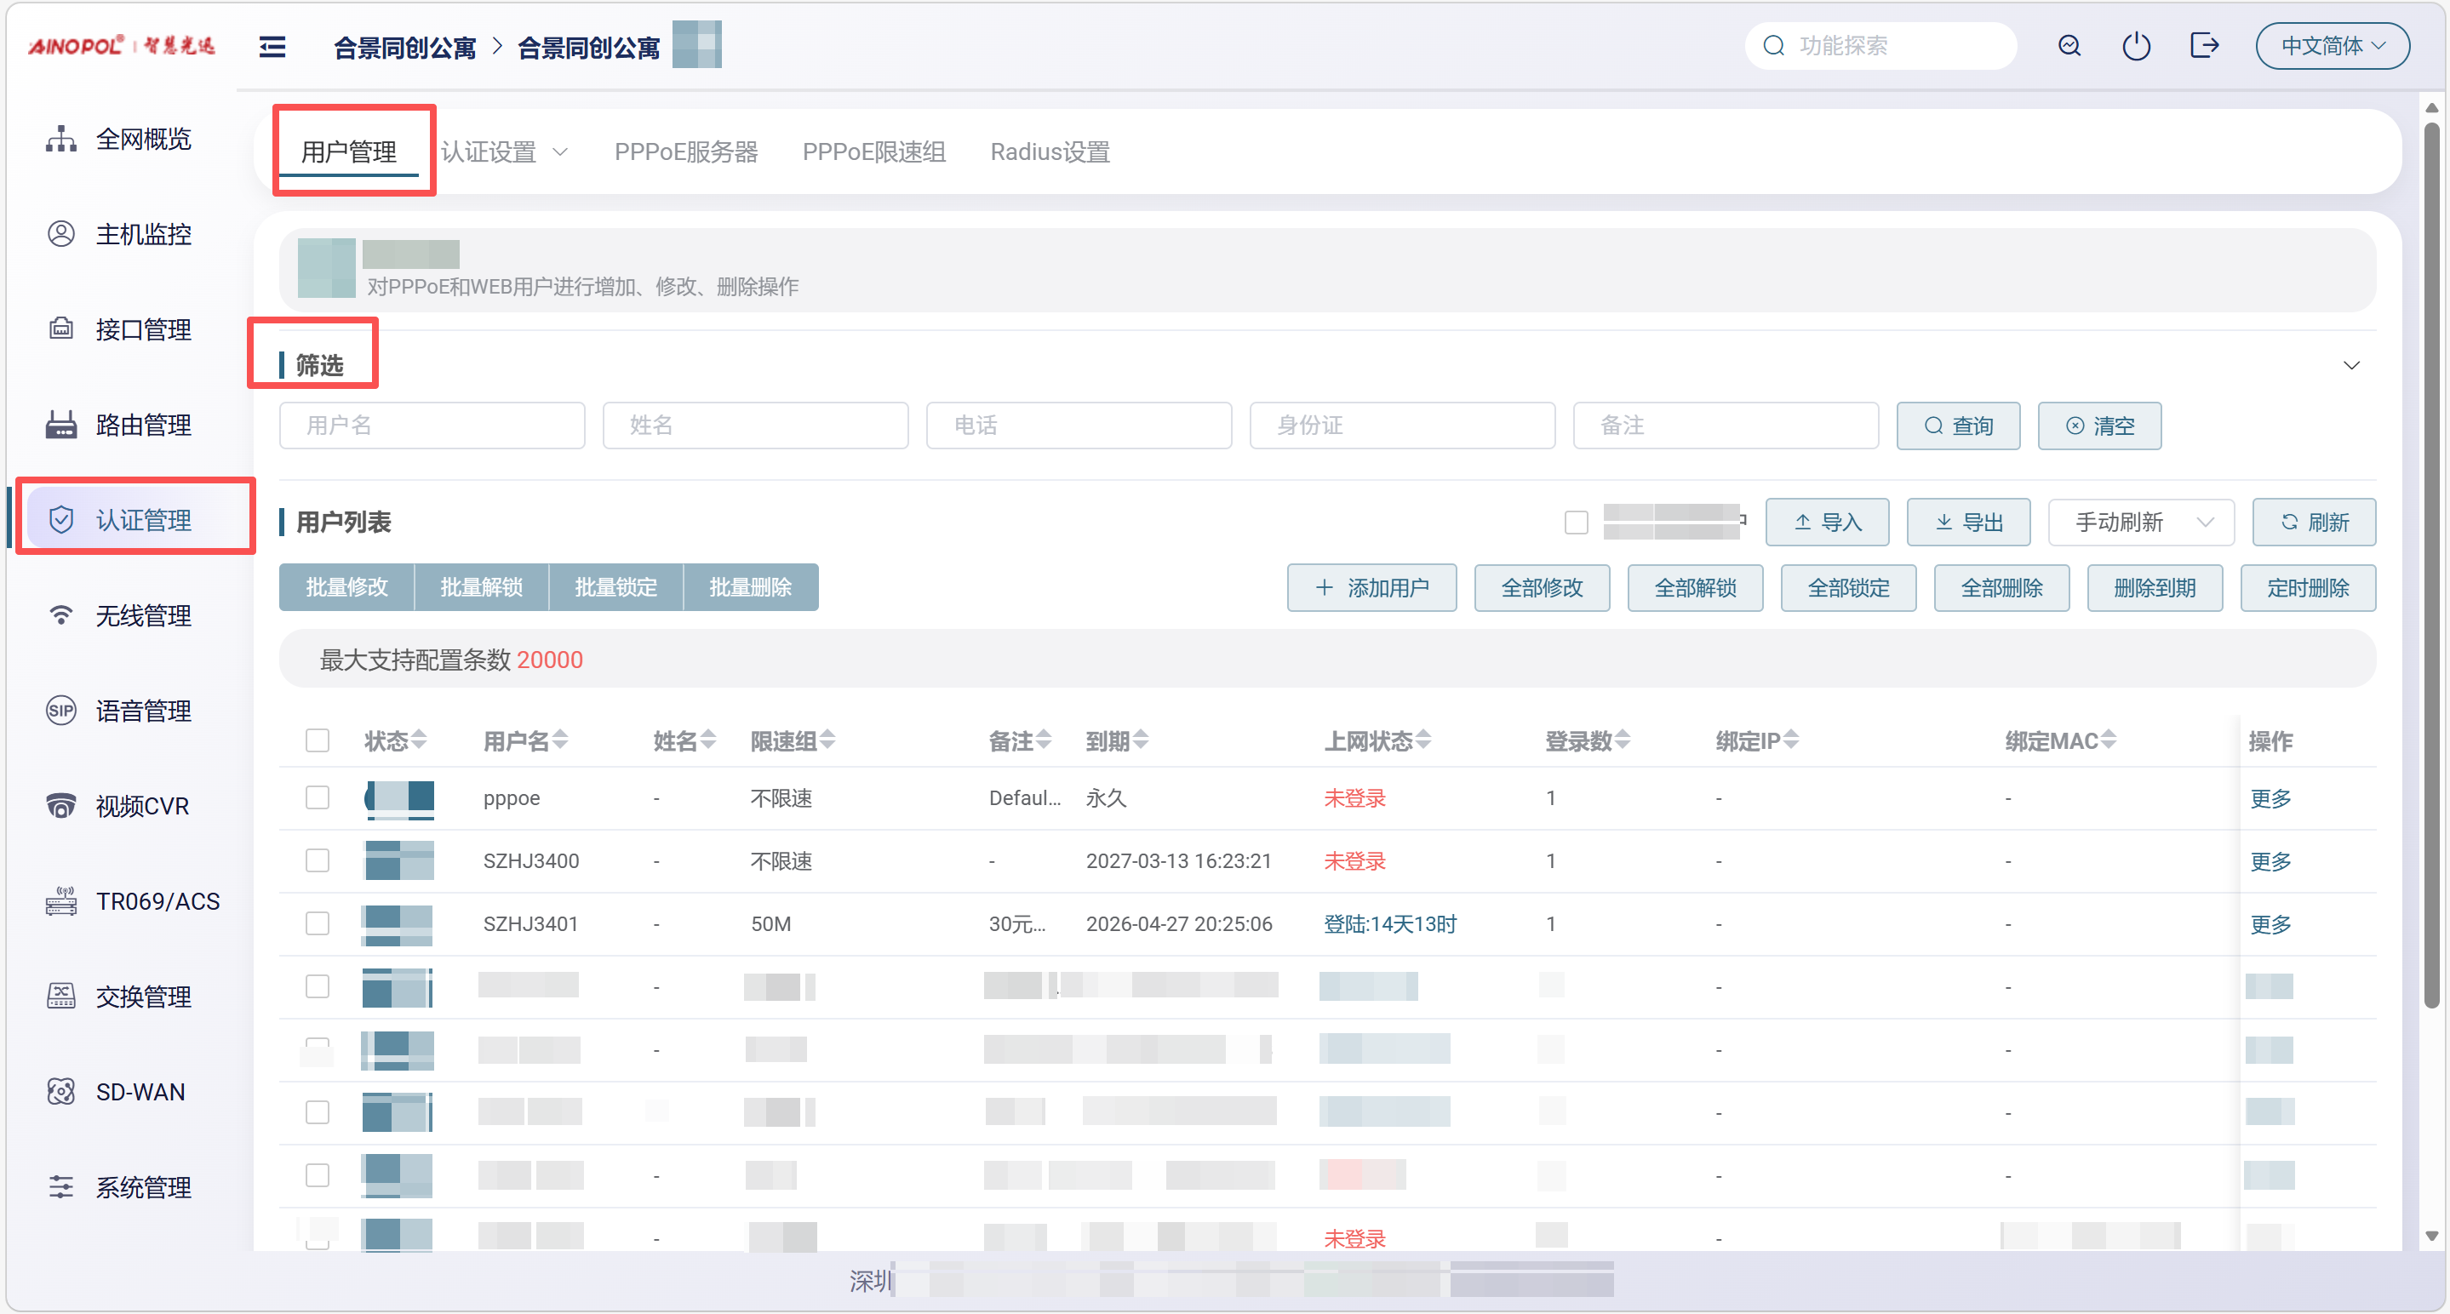2450x1314 pixels.
Task: Open 中文简体 language dropdown
Action: [2332, 46]
